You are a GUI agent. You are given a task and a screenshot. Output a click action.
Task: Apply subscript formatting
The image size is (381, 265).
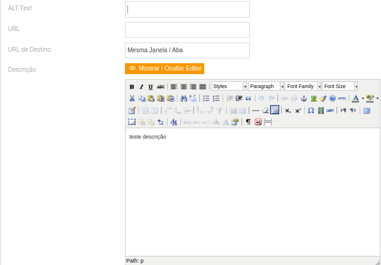pyautogui.click(x=288, y=111)
